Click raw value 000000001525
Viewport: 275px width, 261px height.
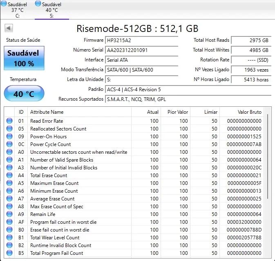[x=244, y=137]
